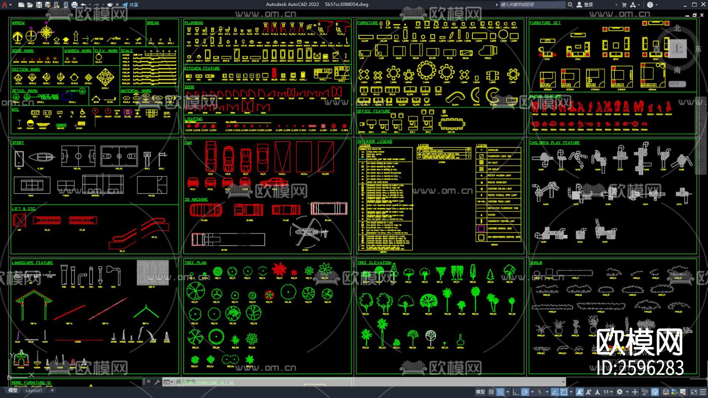The image size is (708, 398).
Task: Expand object snap settings arrow
Action: tap(571, 392)
